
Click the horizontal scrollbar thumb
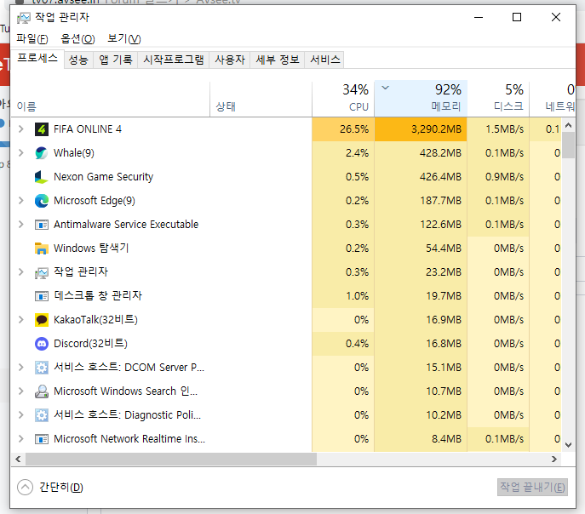[x=171, y=460]
